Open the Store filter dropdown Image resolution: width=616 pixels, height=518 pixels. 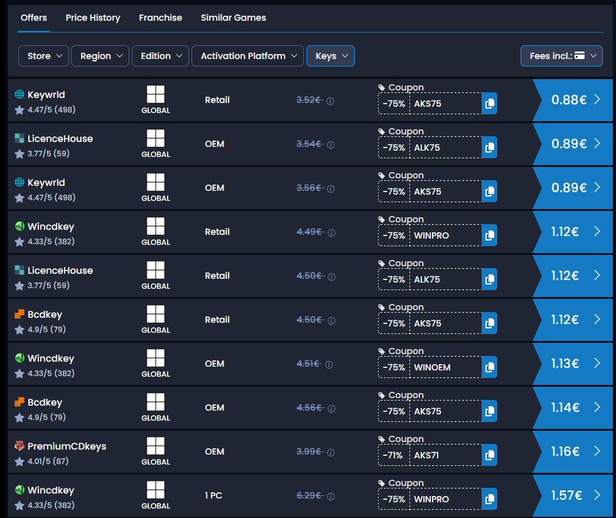[43, 56]
